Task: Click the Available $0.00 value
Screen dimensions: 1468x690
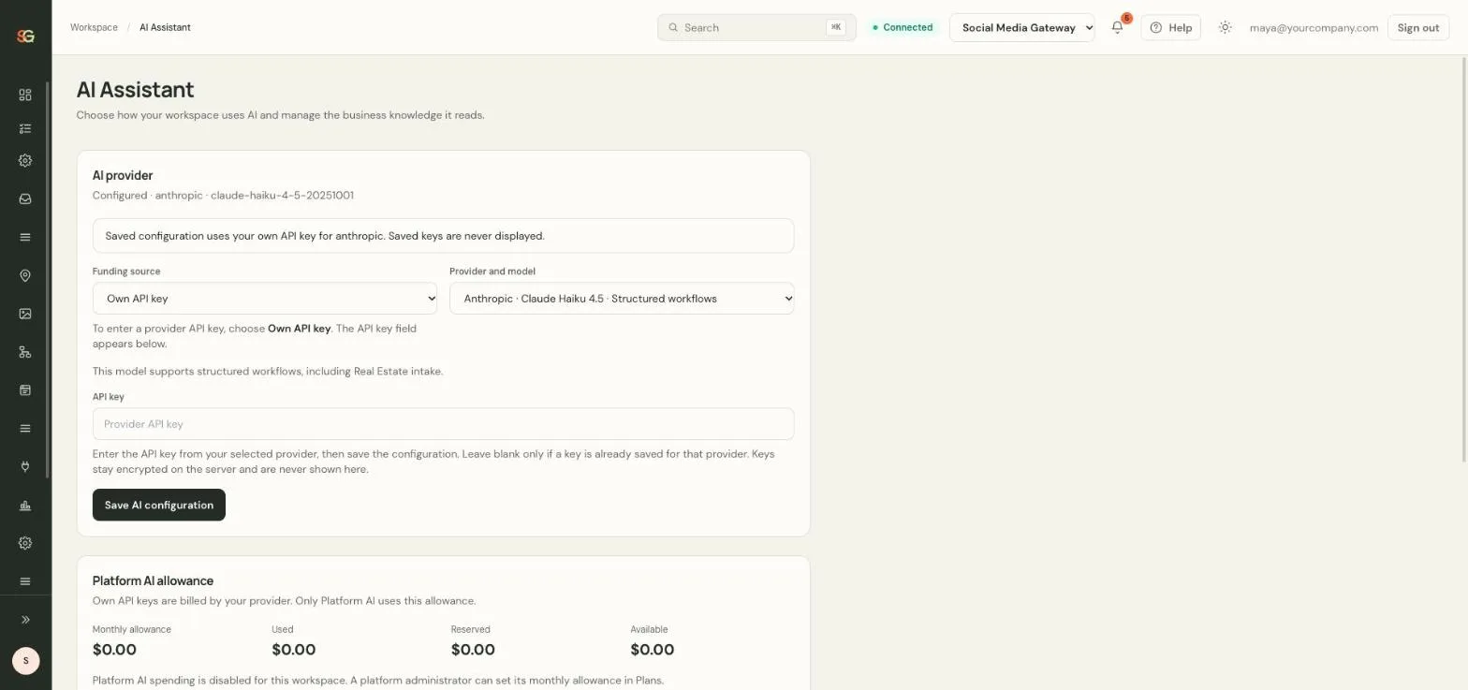Action: pyautogui.click(x=653, y=650)
